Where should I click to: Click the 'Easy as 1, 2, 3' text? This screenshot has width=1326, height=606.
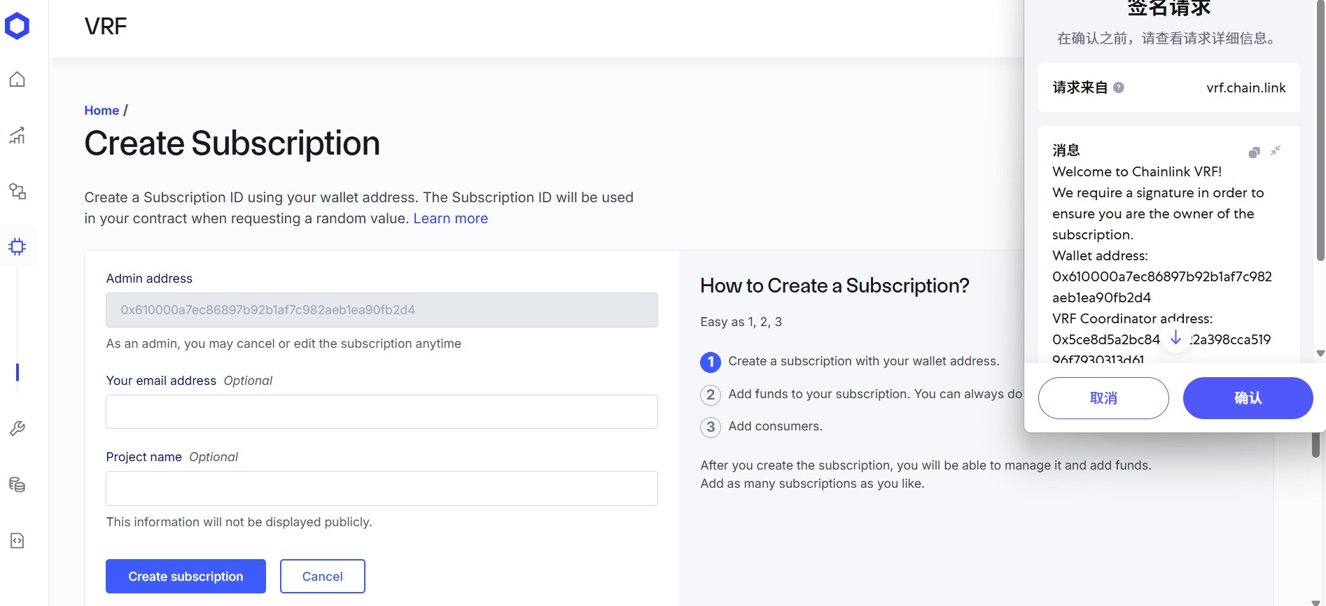(741, 322)
